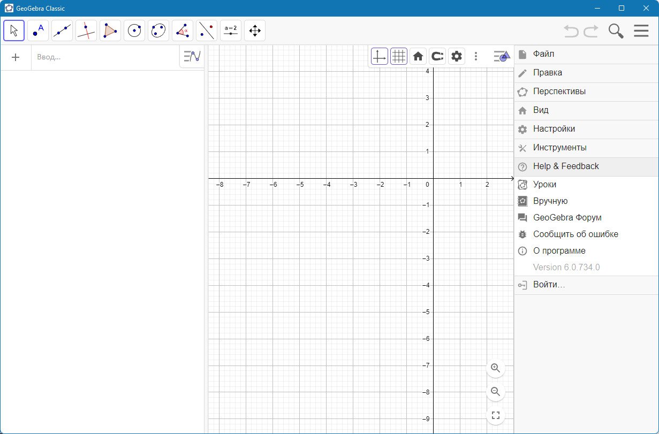
Task: Expand the Инструменты menu section
Action: (x=587, y=148)
